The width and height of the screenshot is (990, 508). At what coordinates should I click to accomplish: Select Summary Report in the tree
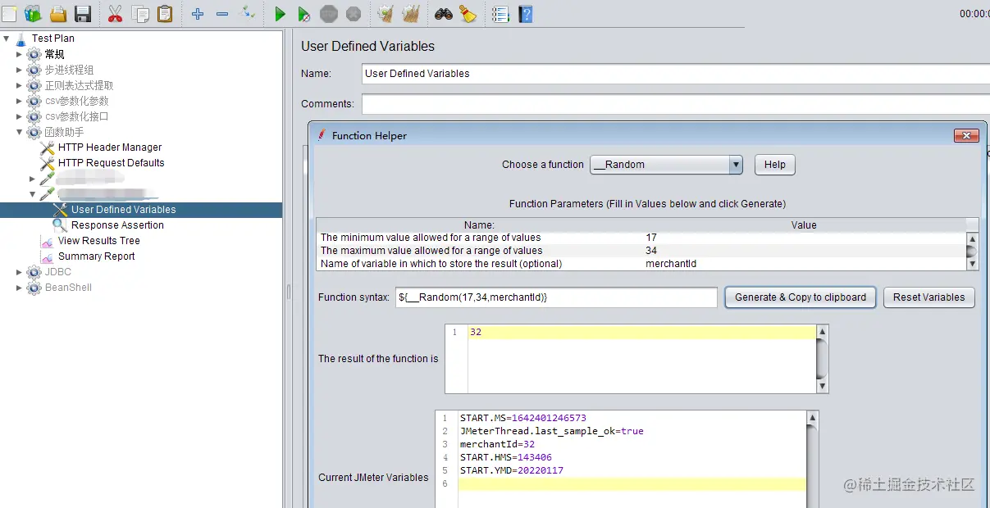(x=96, y=256)
